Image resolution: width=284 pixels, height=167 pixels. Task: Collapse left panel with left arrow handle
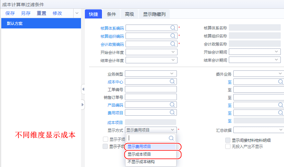pos(83,89)
